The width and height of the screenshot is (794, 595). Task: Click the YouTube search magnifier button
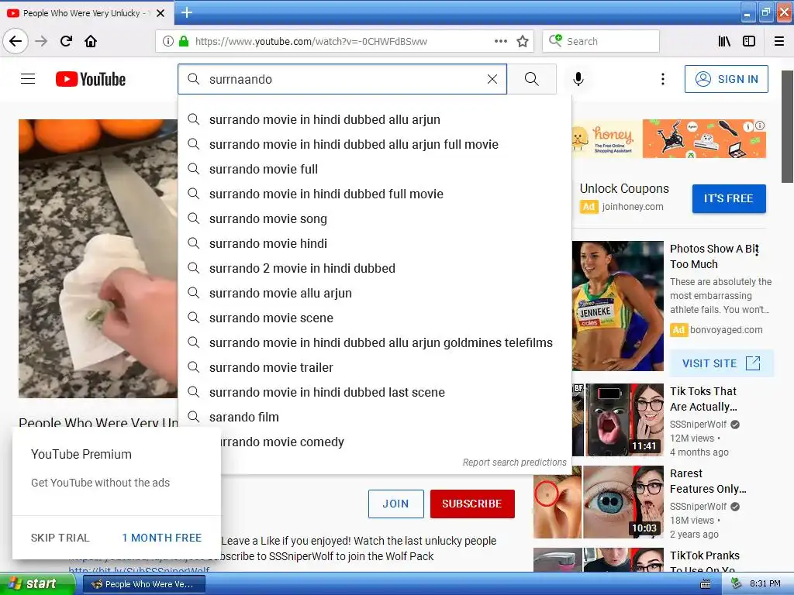click(532, 79)
